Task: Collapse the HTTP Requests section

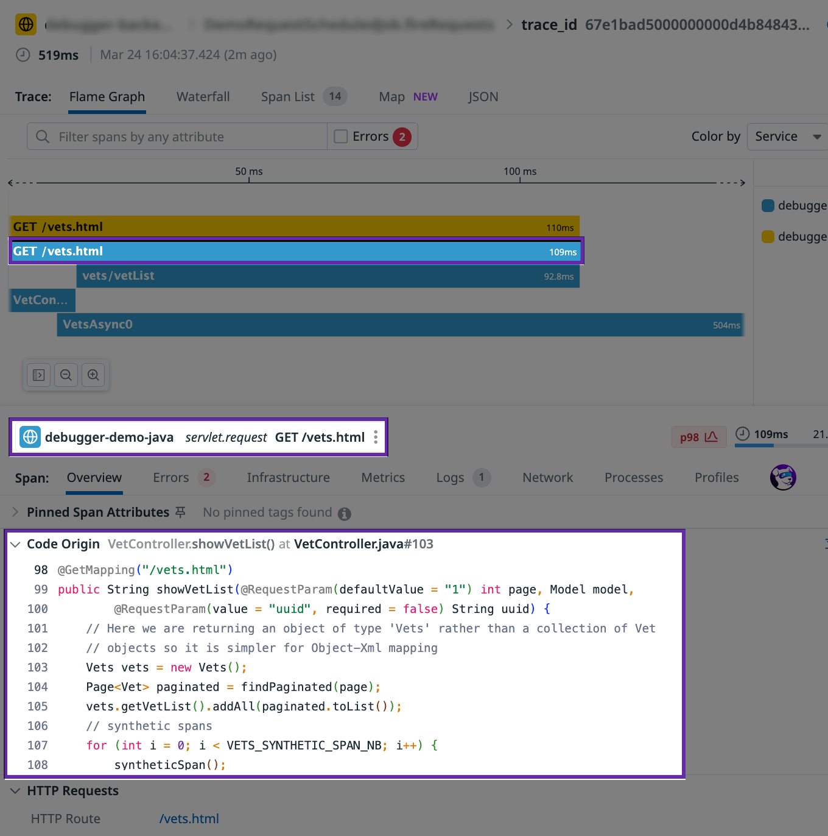Action: (x=16, y=791)
